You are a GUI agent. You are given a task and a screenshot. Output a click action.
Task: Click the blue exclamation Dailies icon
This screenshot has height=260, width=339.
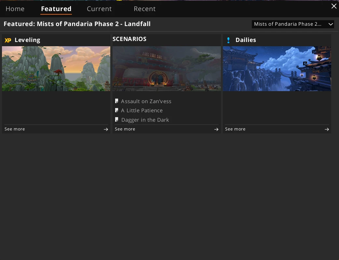228,40
